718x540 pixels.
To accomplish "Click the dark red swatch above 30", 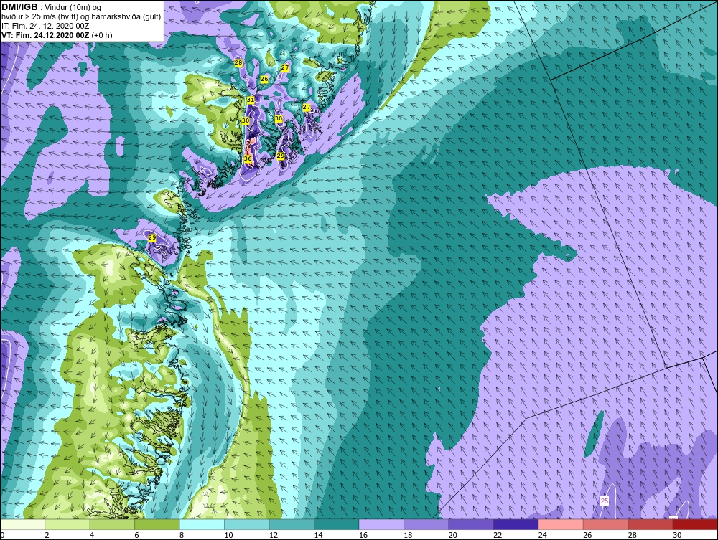I will pyautogui.click(x=696, y=524).
